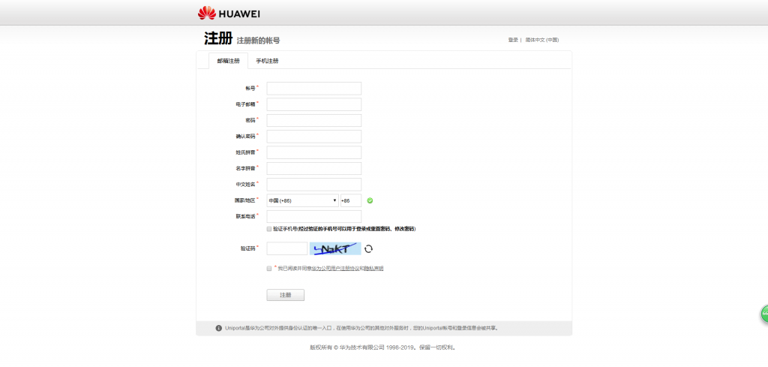Open the 隐私声明 privacy statement link
Viewport: 768px width, 367px height.
(373, 268)
